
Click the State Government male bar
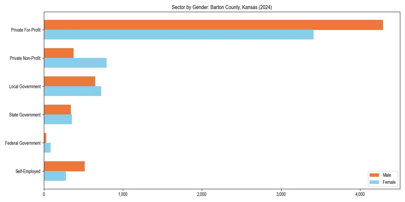click(57, 109)
